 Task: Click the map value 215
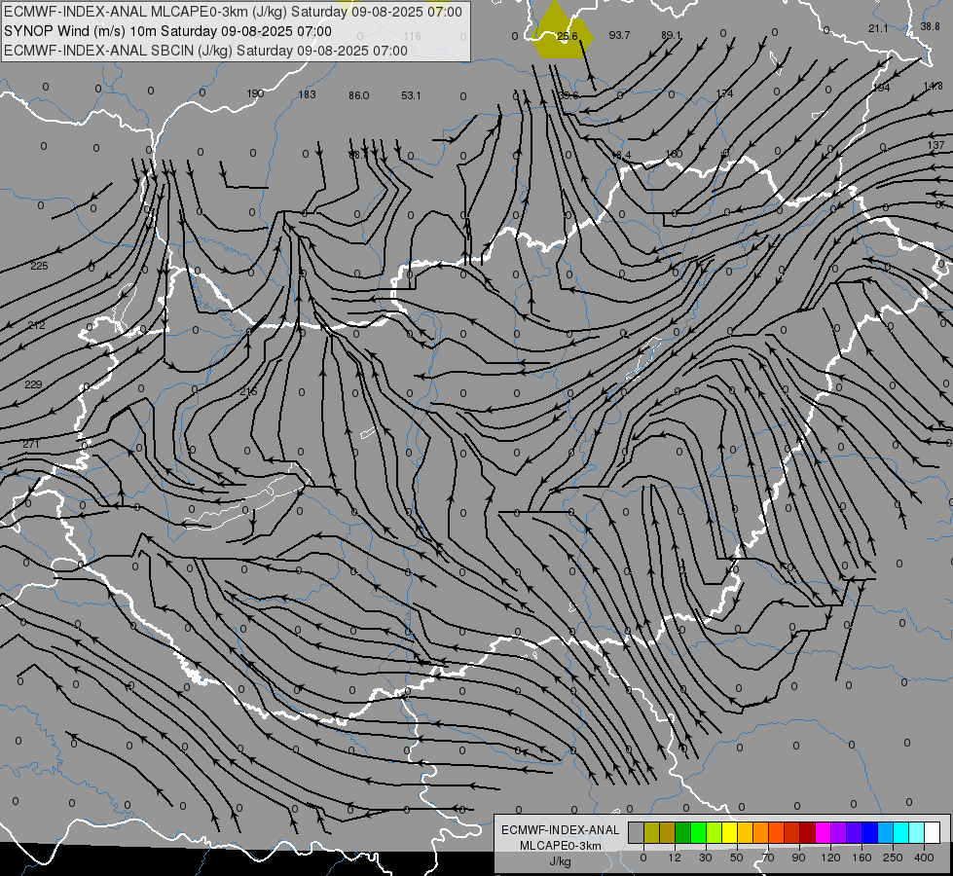pos(248,391)
